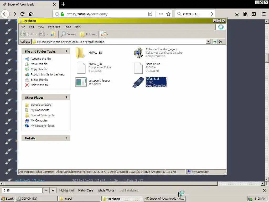Find next match with down arrow
Screen dimensions: 269x202
coord(53,190)
